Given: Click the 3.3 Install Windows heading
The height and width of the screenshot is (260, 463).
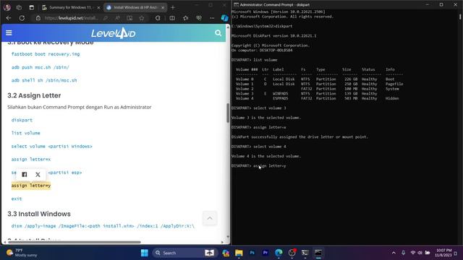Looking at the screenshot, I should 39,214.
